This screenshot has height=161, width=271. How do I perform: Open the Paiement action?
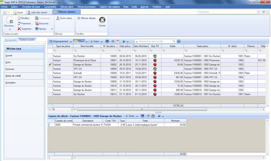pos(25,23)
